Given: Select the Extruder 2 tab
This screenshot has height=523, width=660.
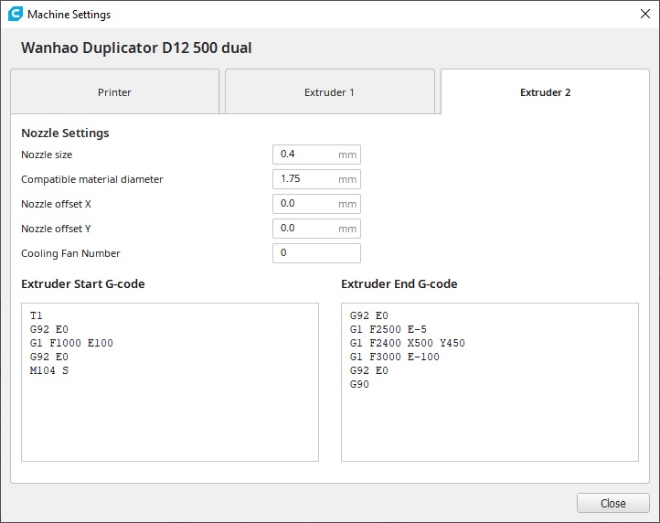Looking at the screenshot, I should pyautogui.click(x=545, y=91).
